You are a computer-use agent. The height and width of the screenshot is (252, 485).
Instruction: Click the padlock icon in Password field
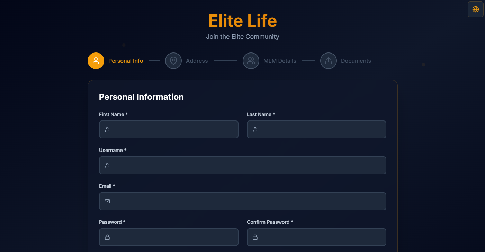pos(107,237)
